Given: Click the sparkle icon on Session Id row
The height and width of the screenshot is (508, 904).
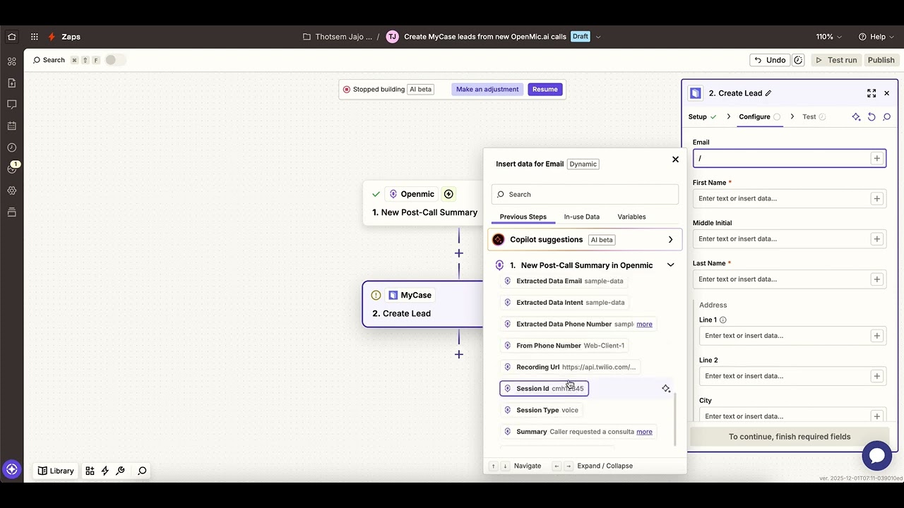Looking at the screenshot, I should [666, 389].
